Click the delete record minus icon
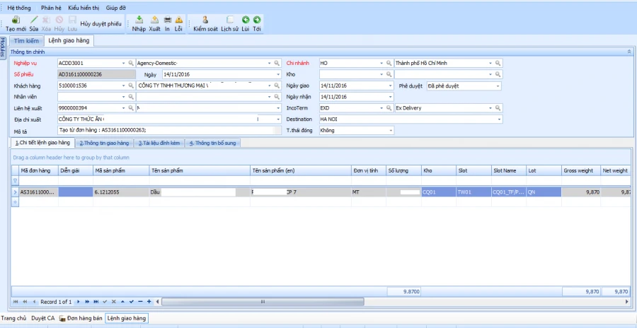 click(140, 302)
